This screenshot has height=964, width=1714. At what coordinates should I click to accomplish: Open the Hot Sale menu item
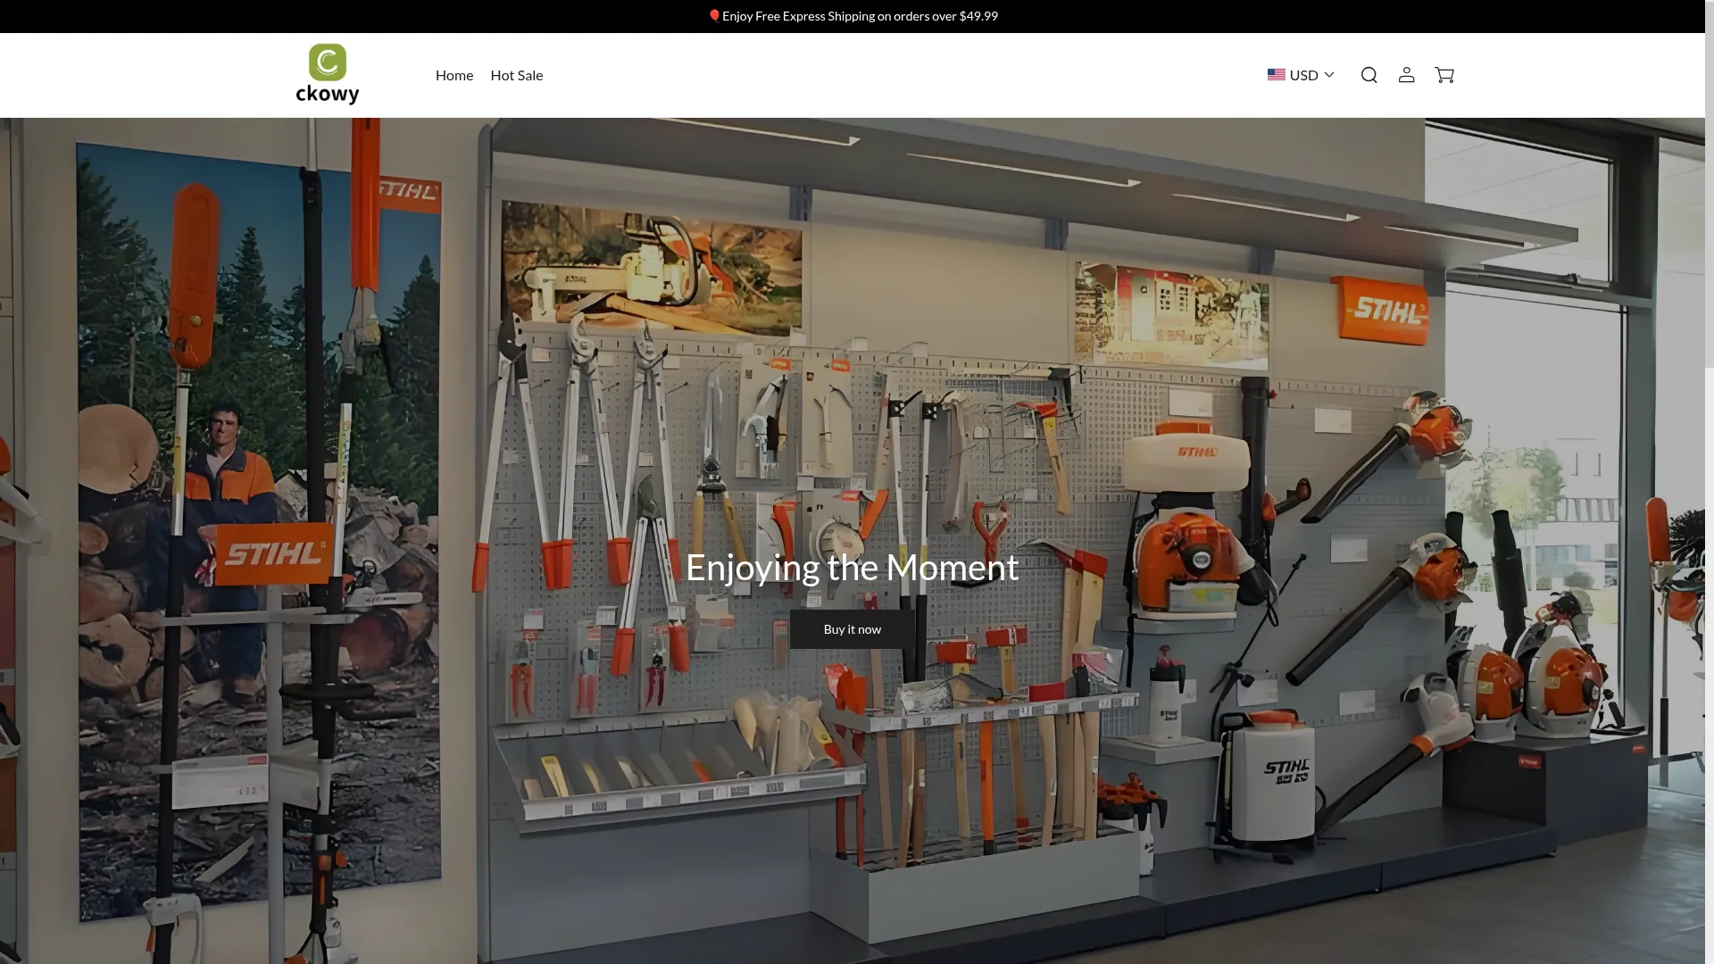517,75
